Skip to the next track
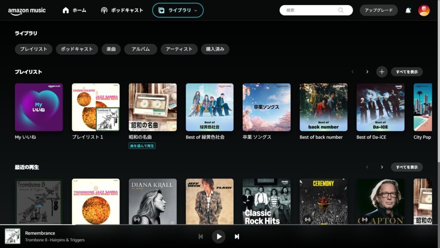The height and width of the screenshot is (248, 440). pyautogui.click(x=237, y=236)
